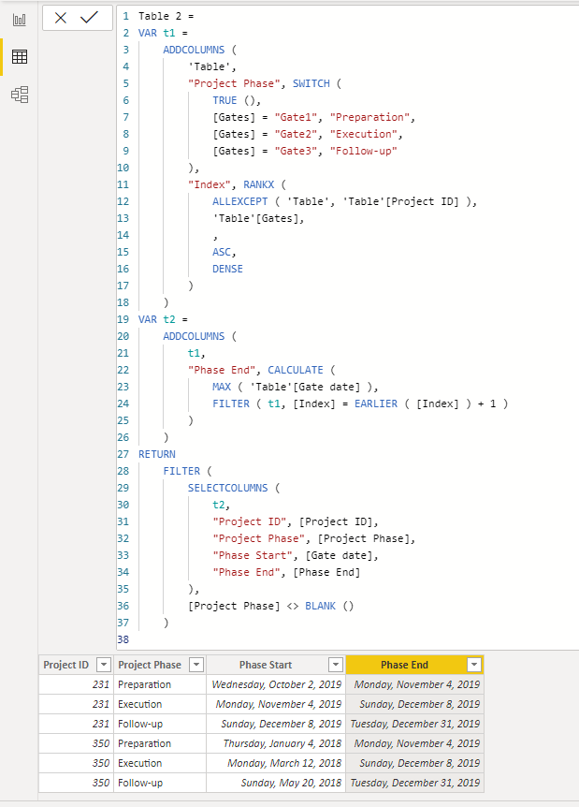Click Execution cell for project 231

click(x=159, y=704)
